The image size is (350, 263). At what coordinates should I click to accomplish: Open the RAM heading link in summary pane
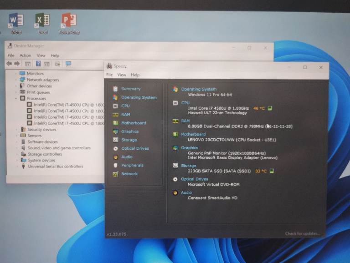[185, 121]
